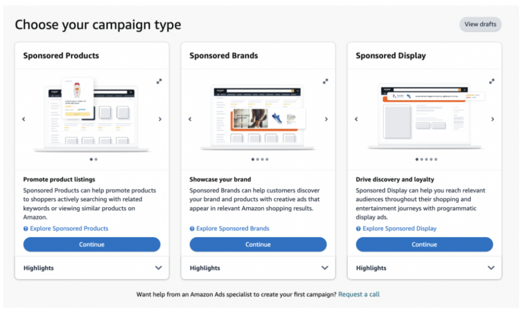Viewport: 519px width, 312px height.
Task: Show next Sponsored Products carousel slide
Action: [160, 119]
